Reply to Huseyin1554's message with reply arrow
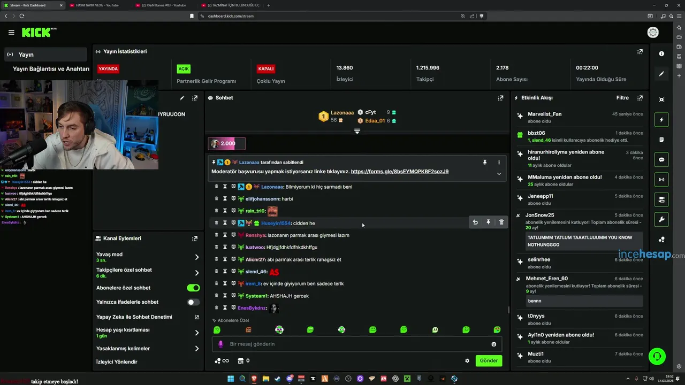 475,222
